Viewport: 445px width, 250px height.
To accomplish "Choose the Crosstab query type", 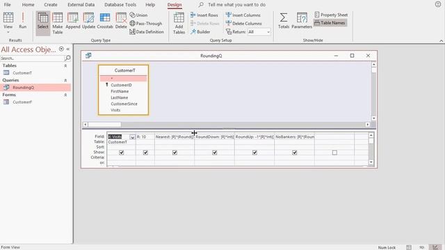I will click(x=105, y=20).
